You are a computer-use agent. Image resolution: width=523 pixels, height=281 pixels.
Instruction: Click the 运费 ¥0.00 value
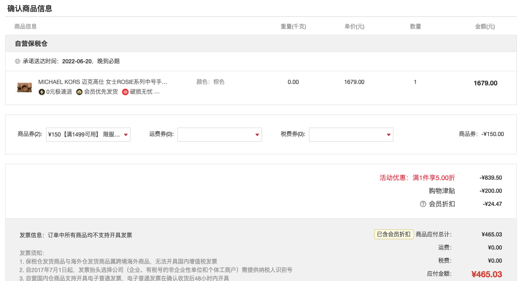[495, 247]
